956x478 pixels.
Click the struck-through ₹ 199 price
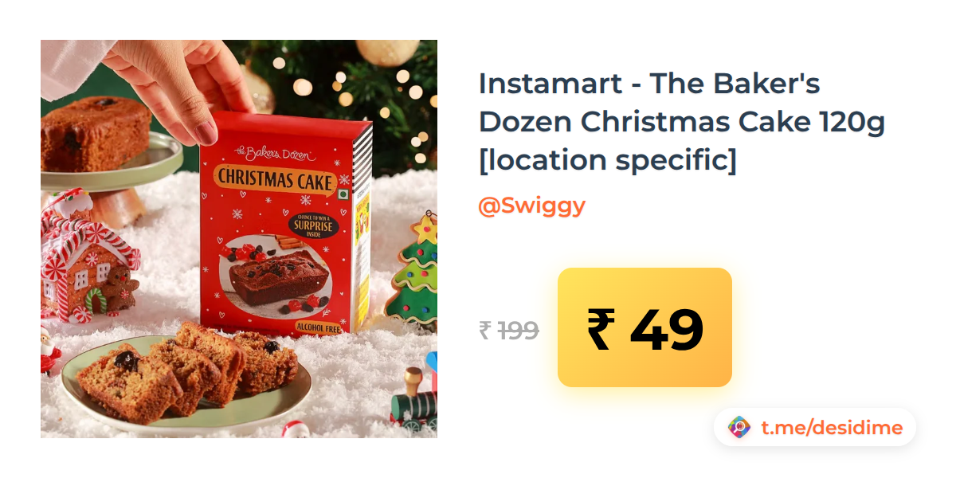[x=509, y=330]
